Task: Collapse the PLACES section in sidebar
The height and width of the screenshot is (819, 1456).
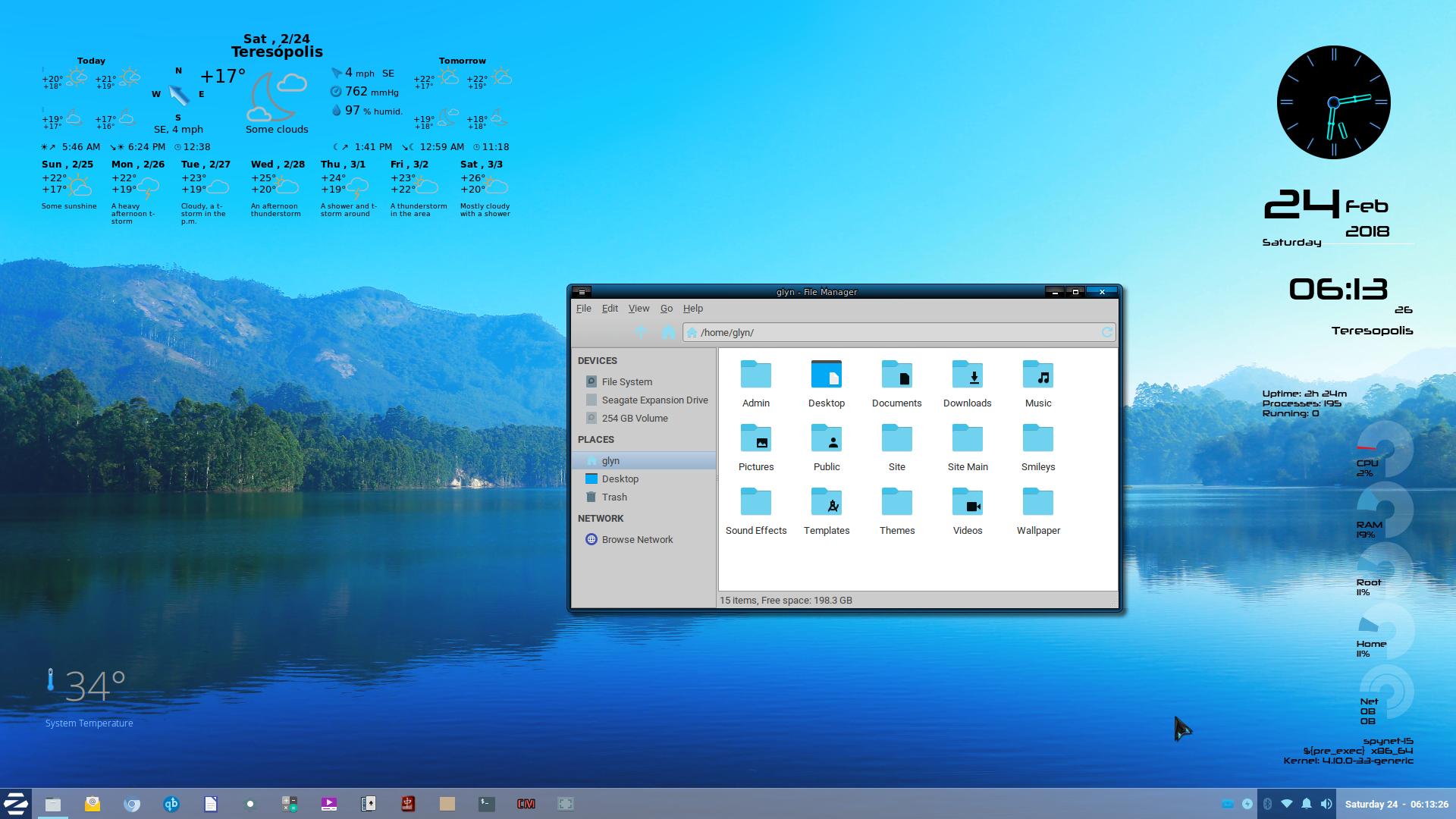Action: click(x=596, y=439)
